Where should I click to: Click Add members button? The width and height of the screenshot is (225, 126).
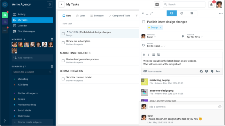click(32, 58)
